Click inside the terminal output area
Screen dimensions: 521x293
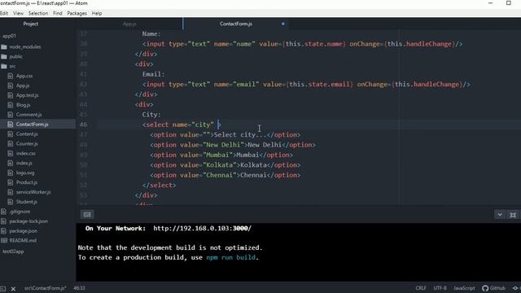[299, 252]
